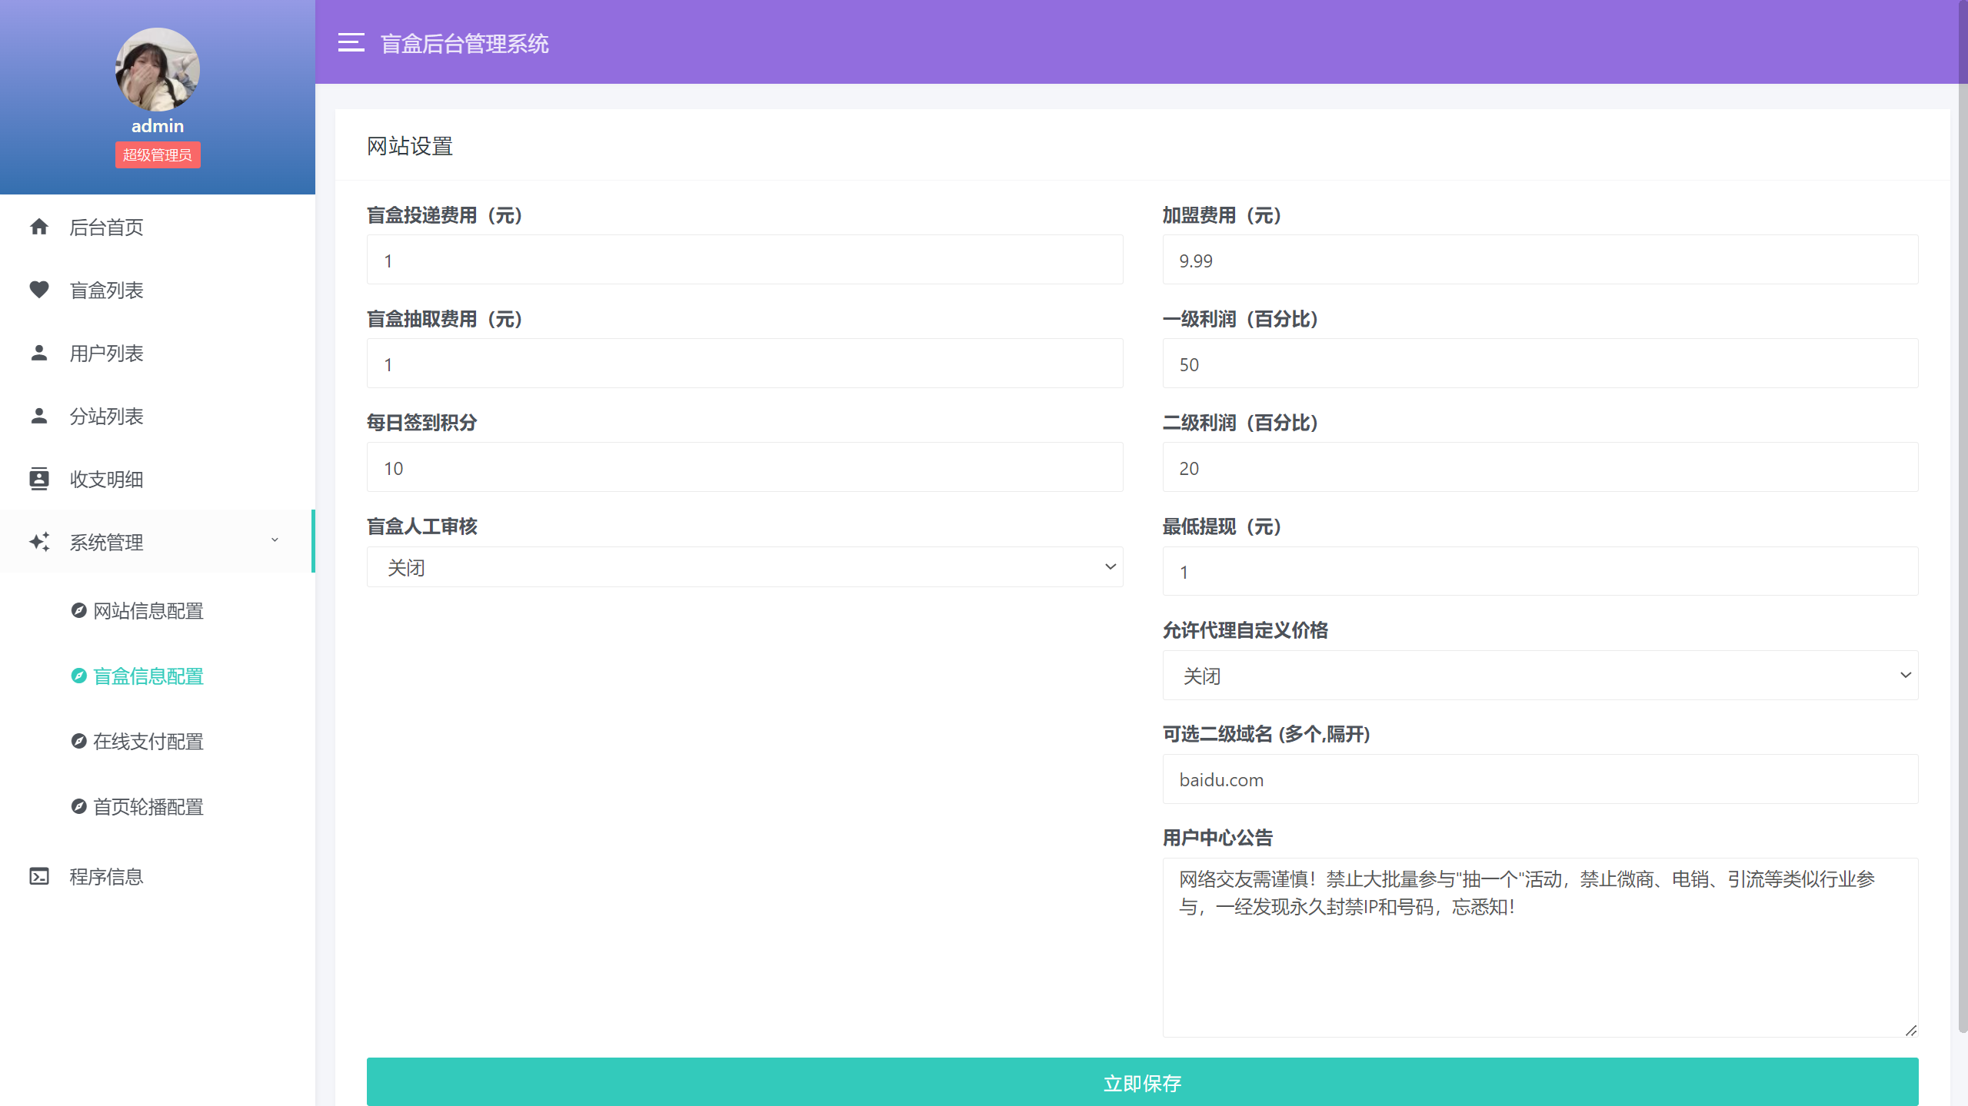Select the person icon next to 用户列表
Image resolution: width=1968 pixels, height=1106 pixels.
click(40, 353)
